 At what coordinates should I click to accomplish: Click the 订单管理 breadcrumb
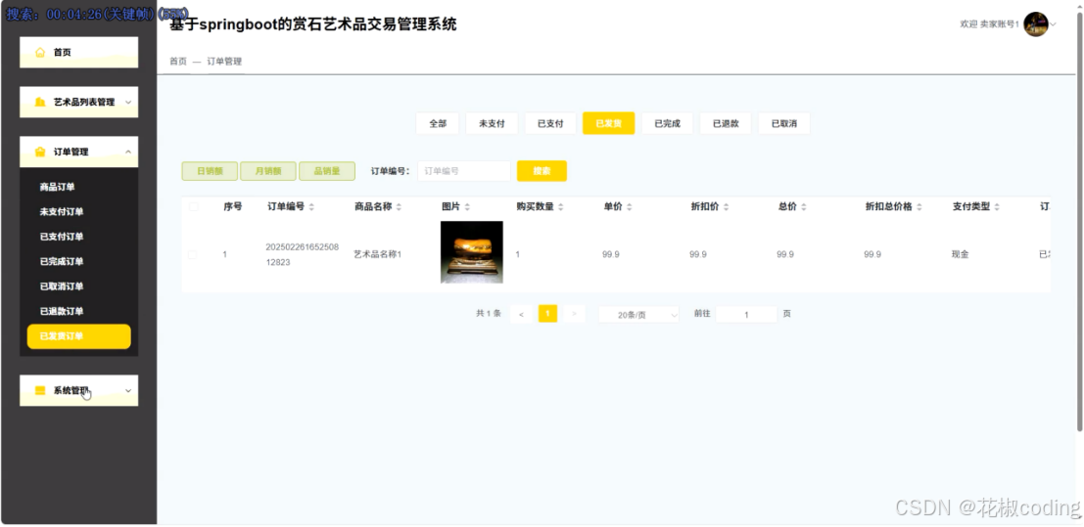pos(224,62)
